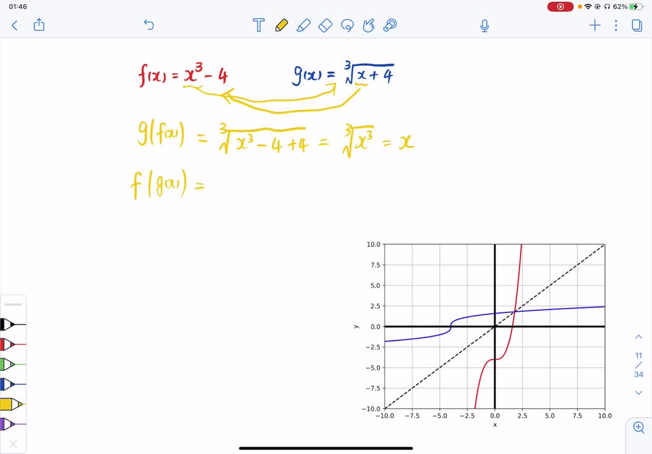Open the Laser pointer tool
Image resolution: width=652 pixels, height=454 pixels.
tap(390, 25)
